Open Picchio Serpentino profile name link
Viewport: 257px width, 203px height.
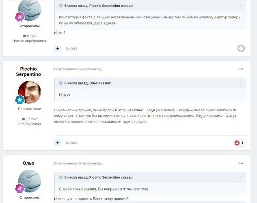[28, 71]
